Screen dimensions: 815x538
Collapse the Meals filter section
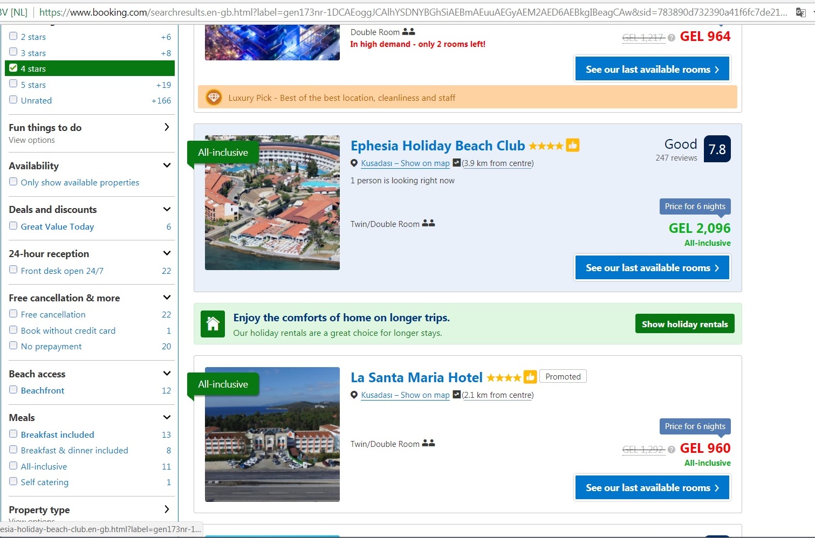(167, 417)
